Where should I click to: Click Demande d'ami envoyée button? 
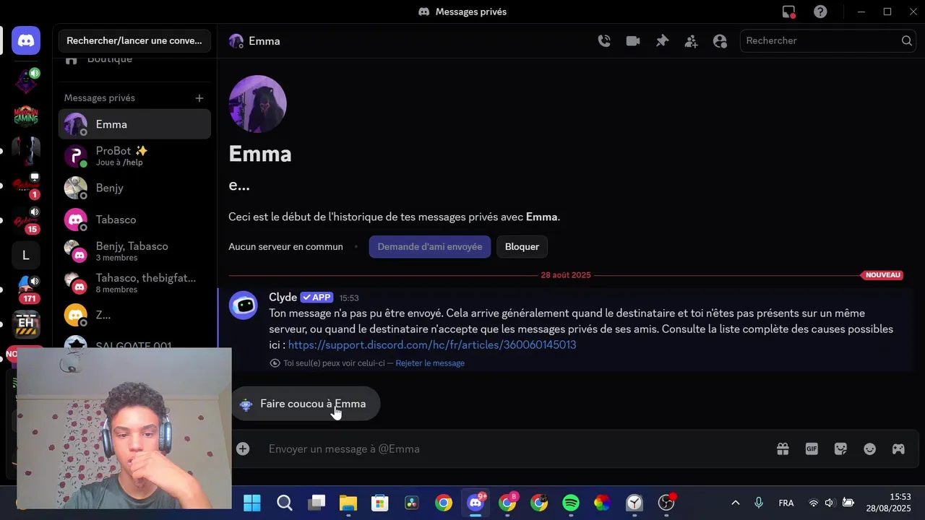(x=430, y=246)
